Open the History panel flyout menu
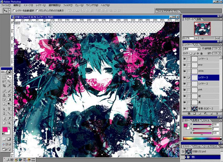The height and width of the screenshot is (162, 223). 221,146
